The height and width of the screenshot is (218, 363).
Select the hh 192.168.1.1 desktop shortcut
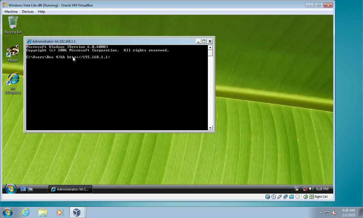[x=13, y=83]
